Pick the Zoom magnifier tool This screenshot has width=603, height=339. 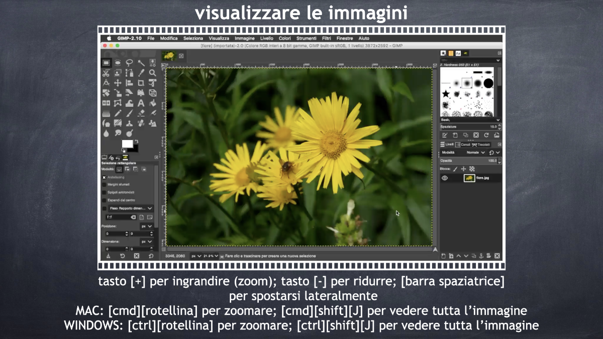152,73
